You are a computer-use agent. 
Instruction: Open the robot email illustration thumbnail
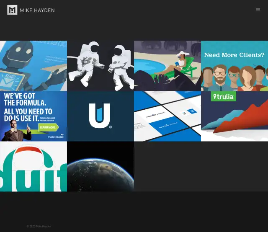pyautogui.click(x=33, y=66)
